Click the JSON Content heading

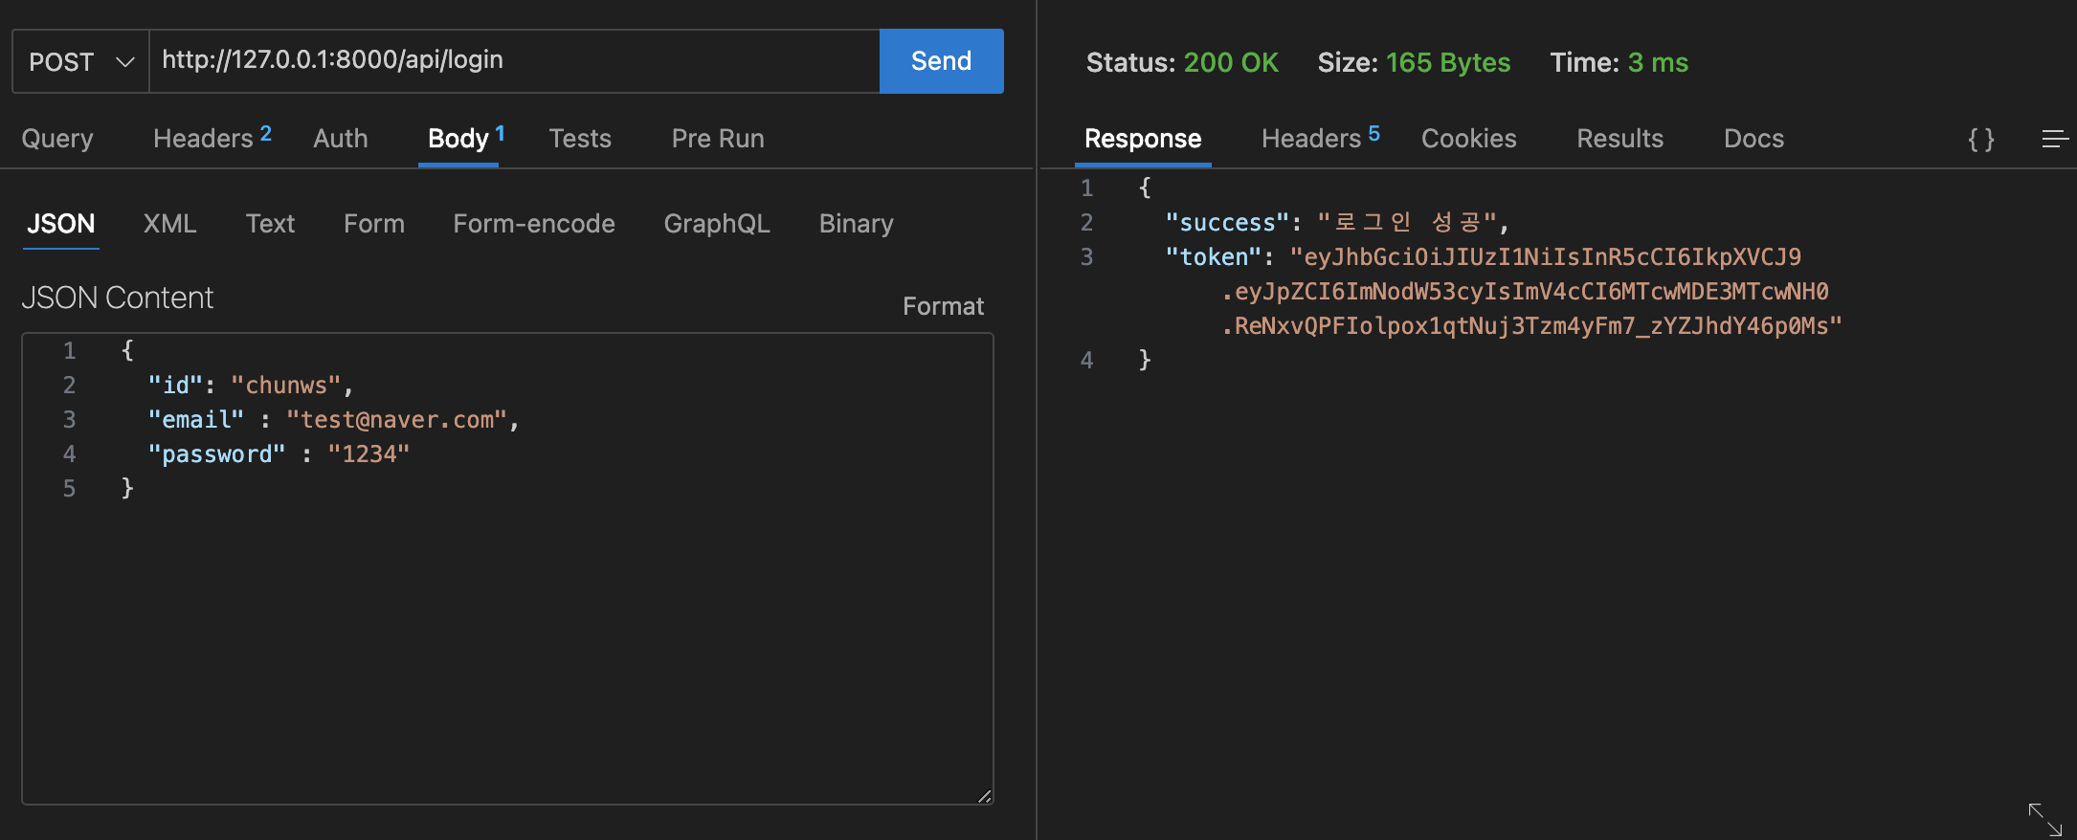(x=118, y=298)
